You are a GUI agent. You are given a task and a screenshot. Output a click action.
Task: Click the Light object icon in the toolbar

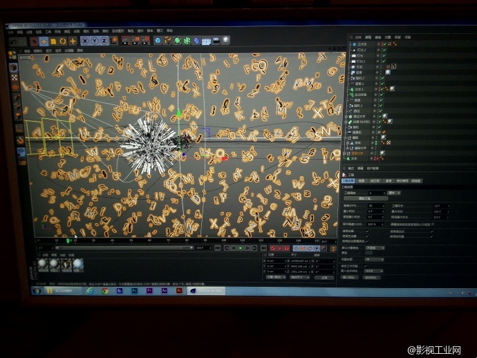pyautogui.click(x=225, y=40)
